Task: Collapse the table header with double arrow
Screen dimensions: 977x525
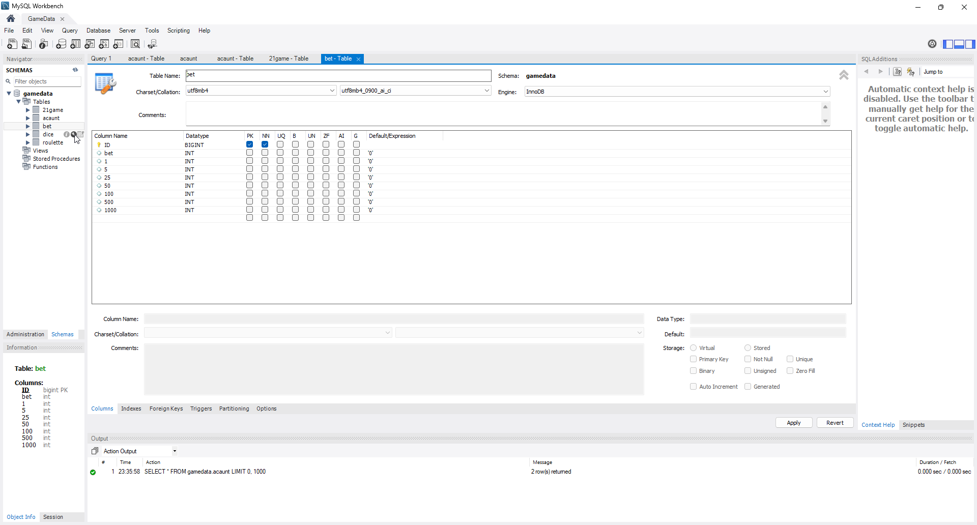Action: click(x=844, y=75)
